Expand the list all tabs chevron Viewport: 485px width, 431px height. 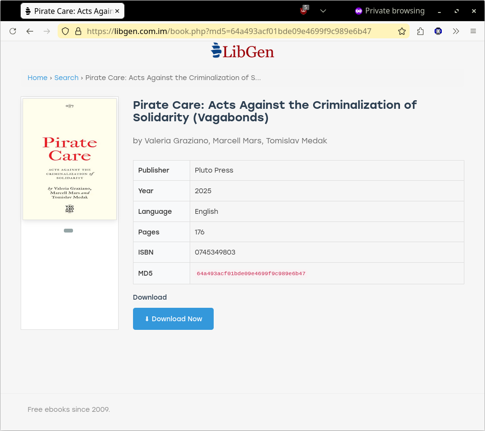pos(323,11)
